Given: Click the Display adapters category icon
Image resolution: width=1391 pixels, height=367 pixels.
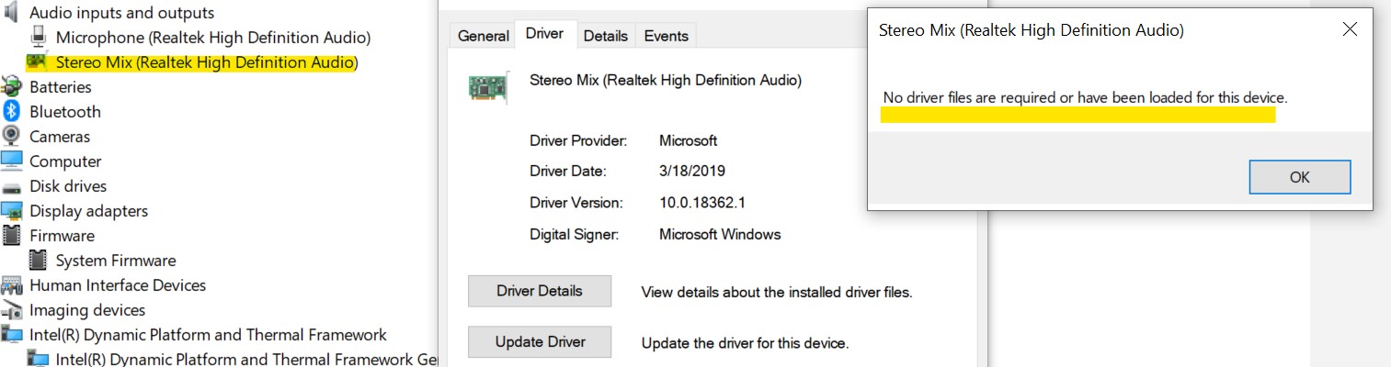Looking at the screenshot, I should pos(12,211).
